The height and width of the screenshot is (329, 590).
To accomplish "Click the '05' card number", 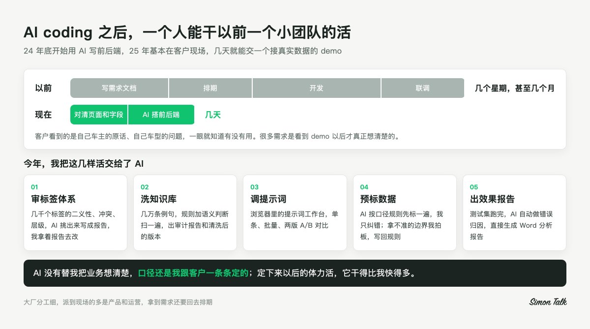I will [x=474, y=187].
